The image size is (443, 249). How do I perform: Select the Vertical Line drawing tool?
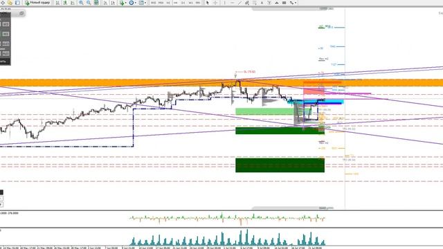[225, 3]
